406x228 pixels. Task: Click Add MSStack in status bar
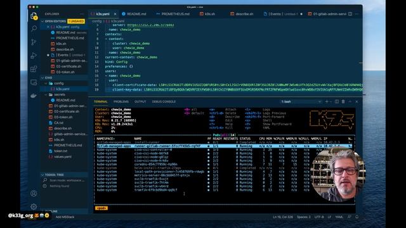click(x=65, y=217)
